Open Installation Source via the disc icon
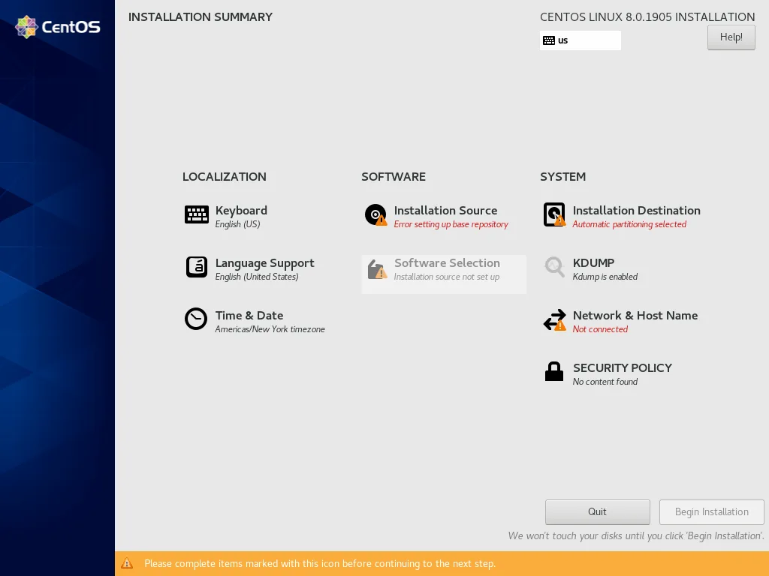This screenshot has width=769, height=576. (x=375, y=214)
